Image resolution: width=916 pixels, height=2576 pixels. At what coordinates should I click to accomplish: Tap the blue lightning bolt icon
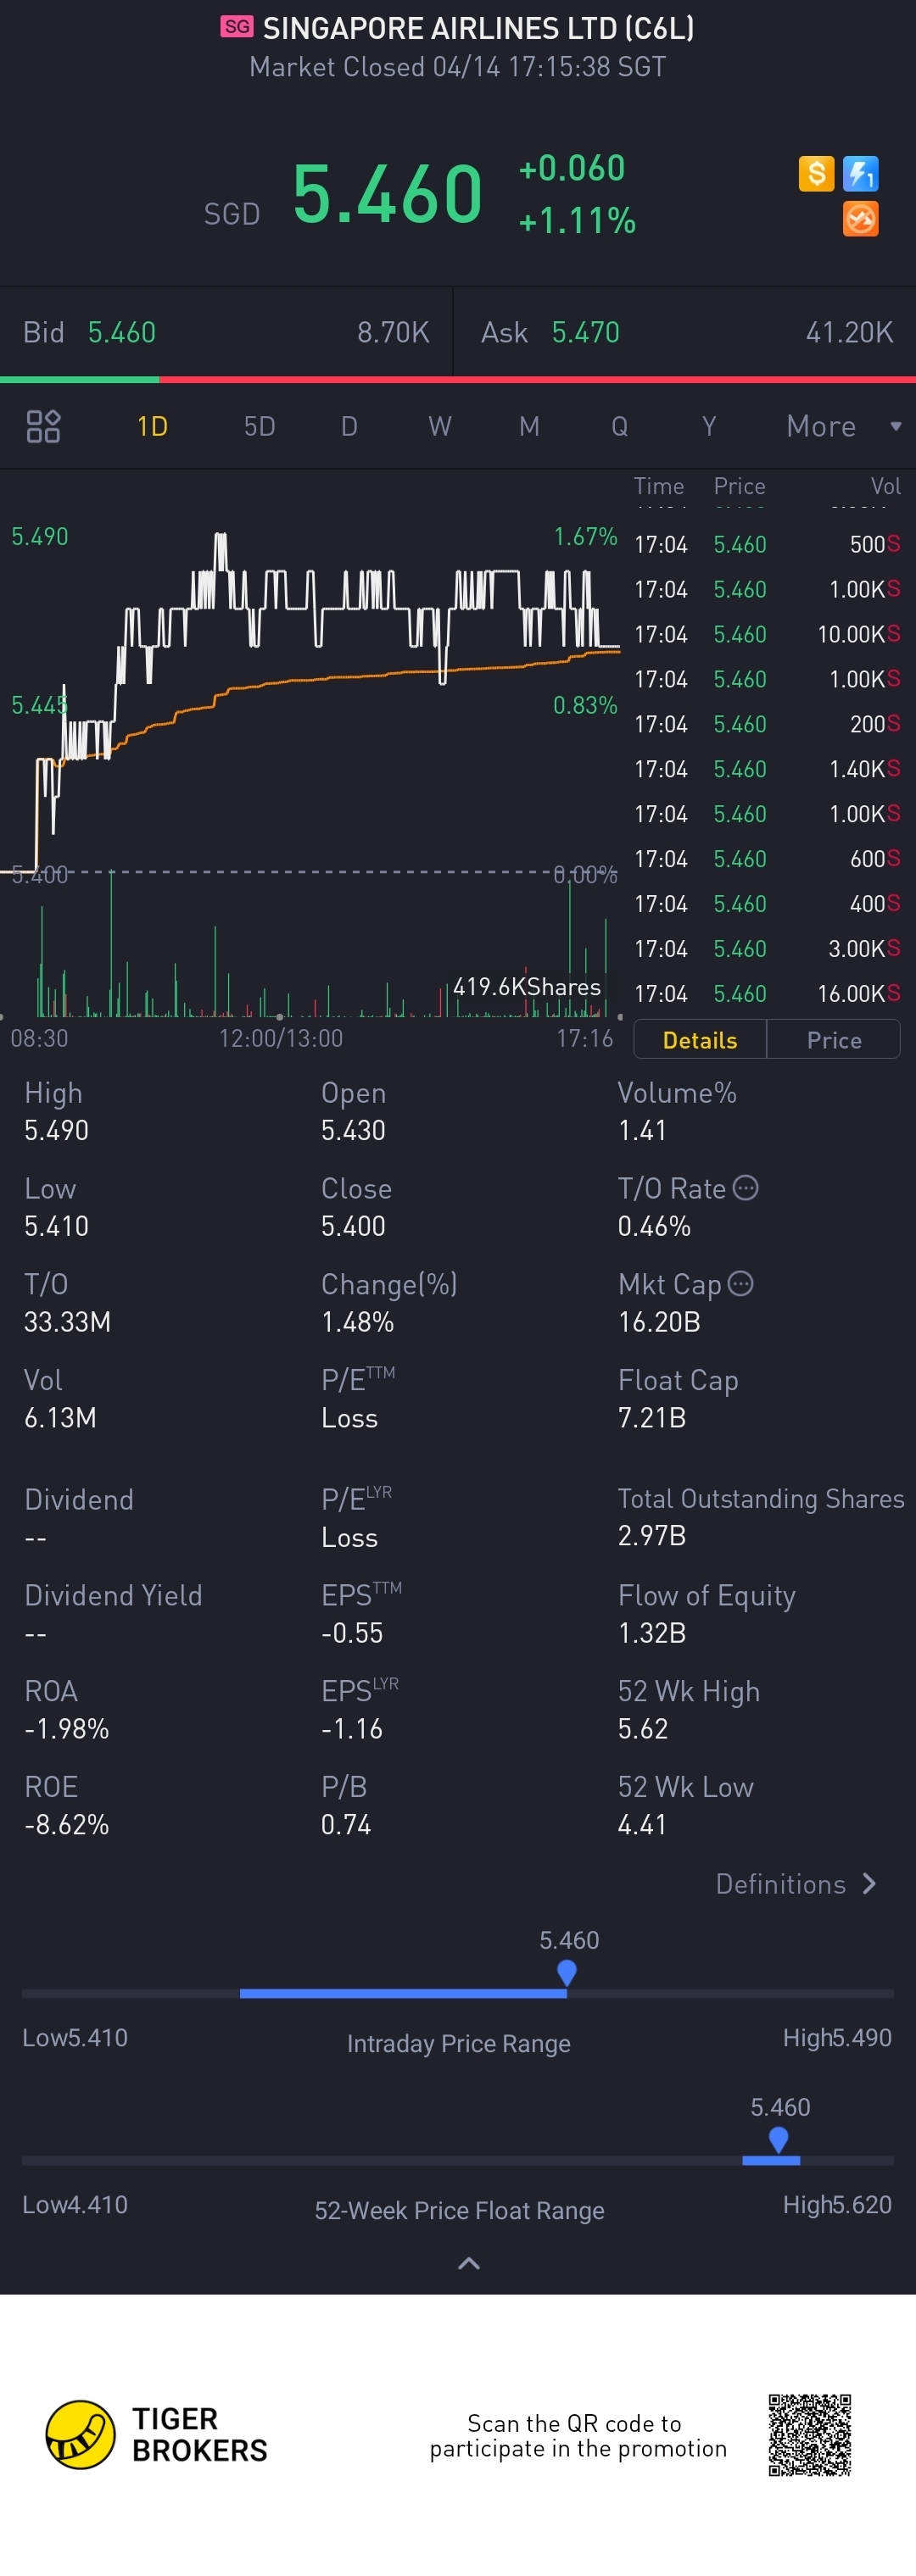[860, 173]
